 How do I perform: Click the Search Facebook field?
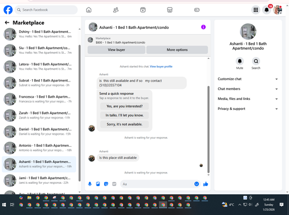(46, 10)
